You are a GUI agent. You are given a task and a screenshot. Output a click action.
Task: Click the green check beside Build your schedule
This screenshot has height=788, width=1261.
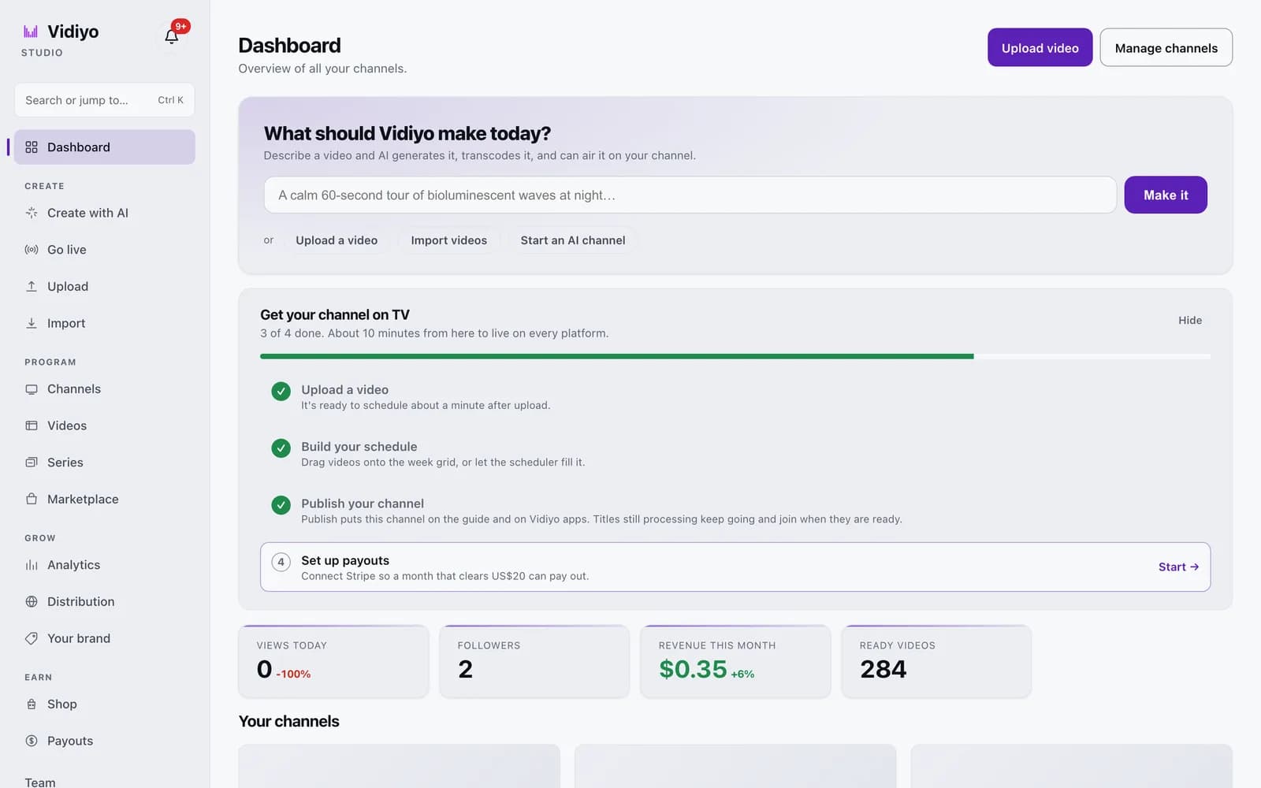click(281, 448)
